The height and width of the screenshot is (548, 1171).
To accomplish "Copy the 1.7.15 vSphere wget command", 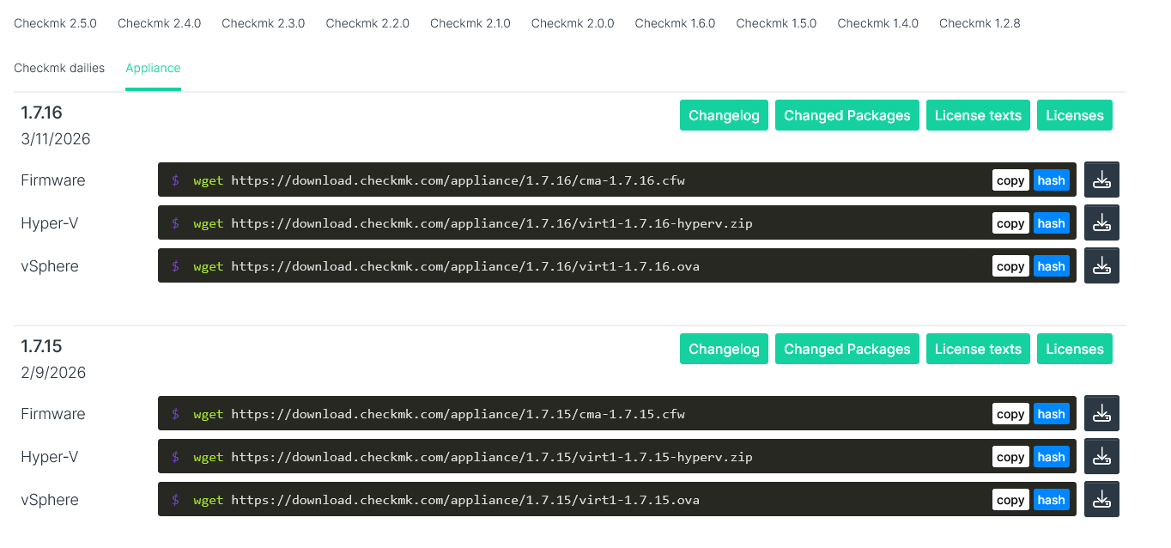I will 1010,499.
